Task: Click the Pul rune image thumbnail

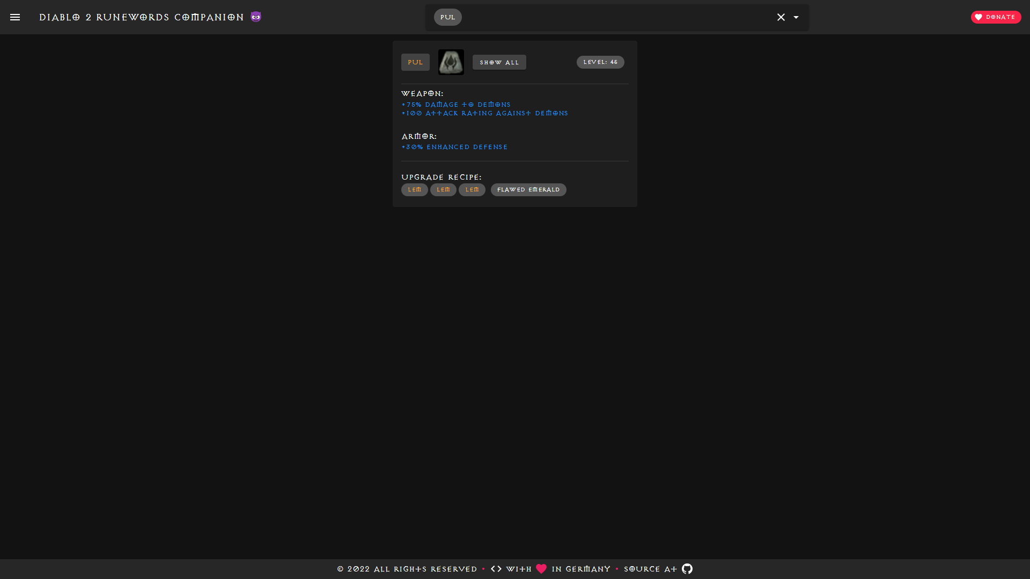Action: [451, 62]
